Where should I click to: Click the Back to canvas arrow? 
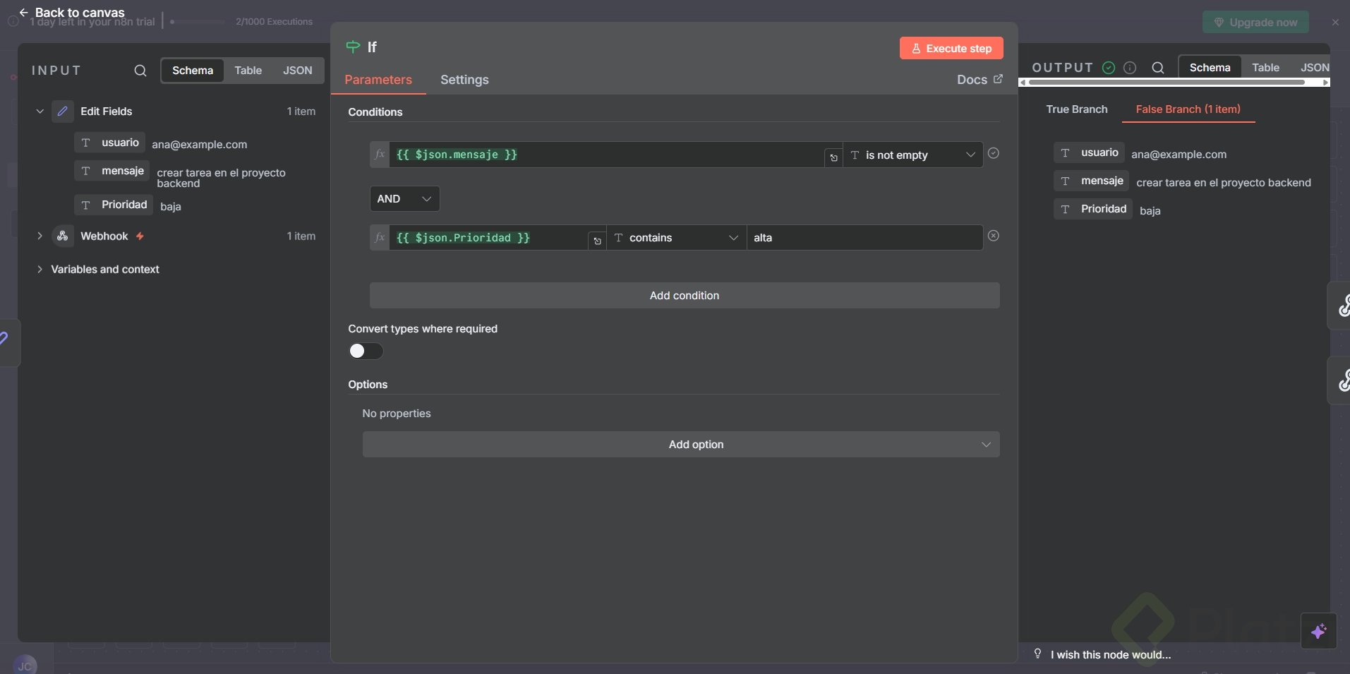point(23,13)
